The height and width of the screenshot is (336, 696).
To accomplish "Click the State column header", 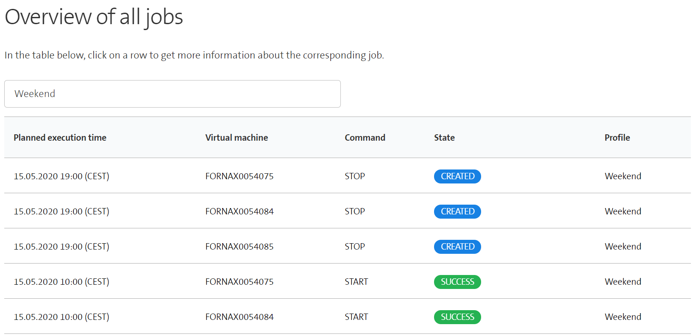I will pos(444,138).
